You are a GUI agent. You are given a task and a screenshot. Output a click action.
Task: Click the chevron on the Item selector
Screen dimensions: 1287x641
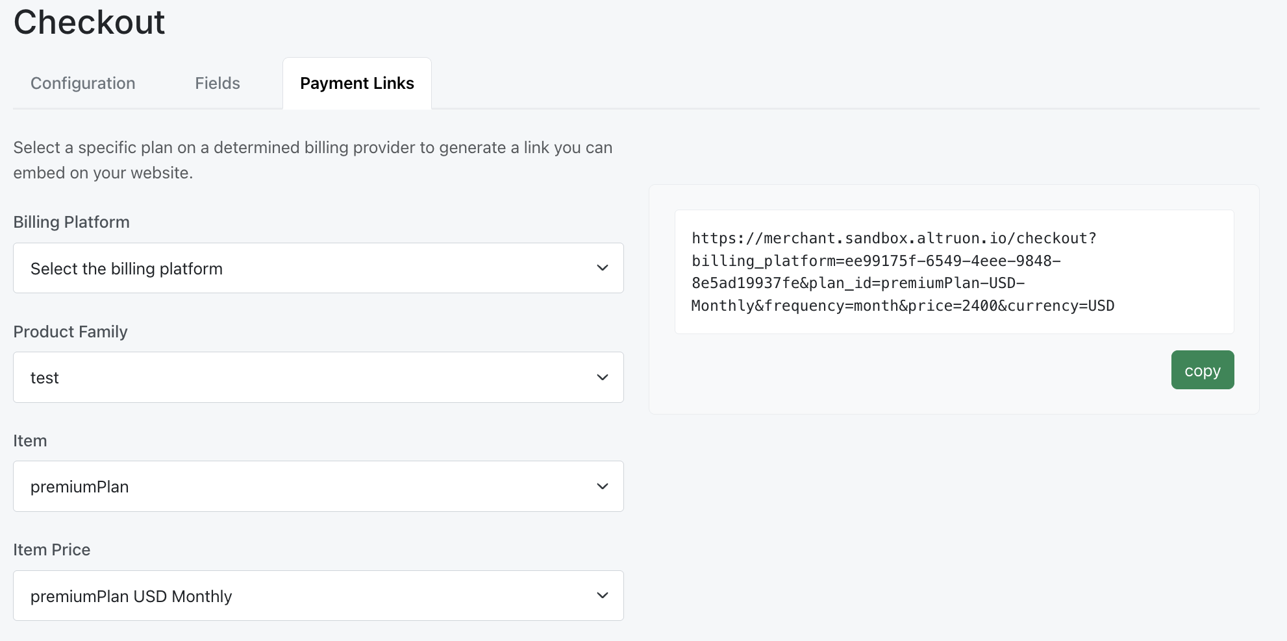click(x=603, y=486)
